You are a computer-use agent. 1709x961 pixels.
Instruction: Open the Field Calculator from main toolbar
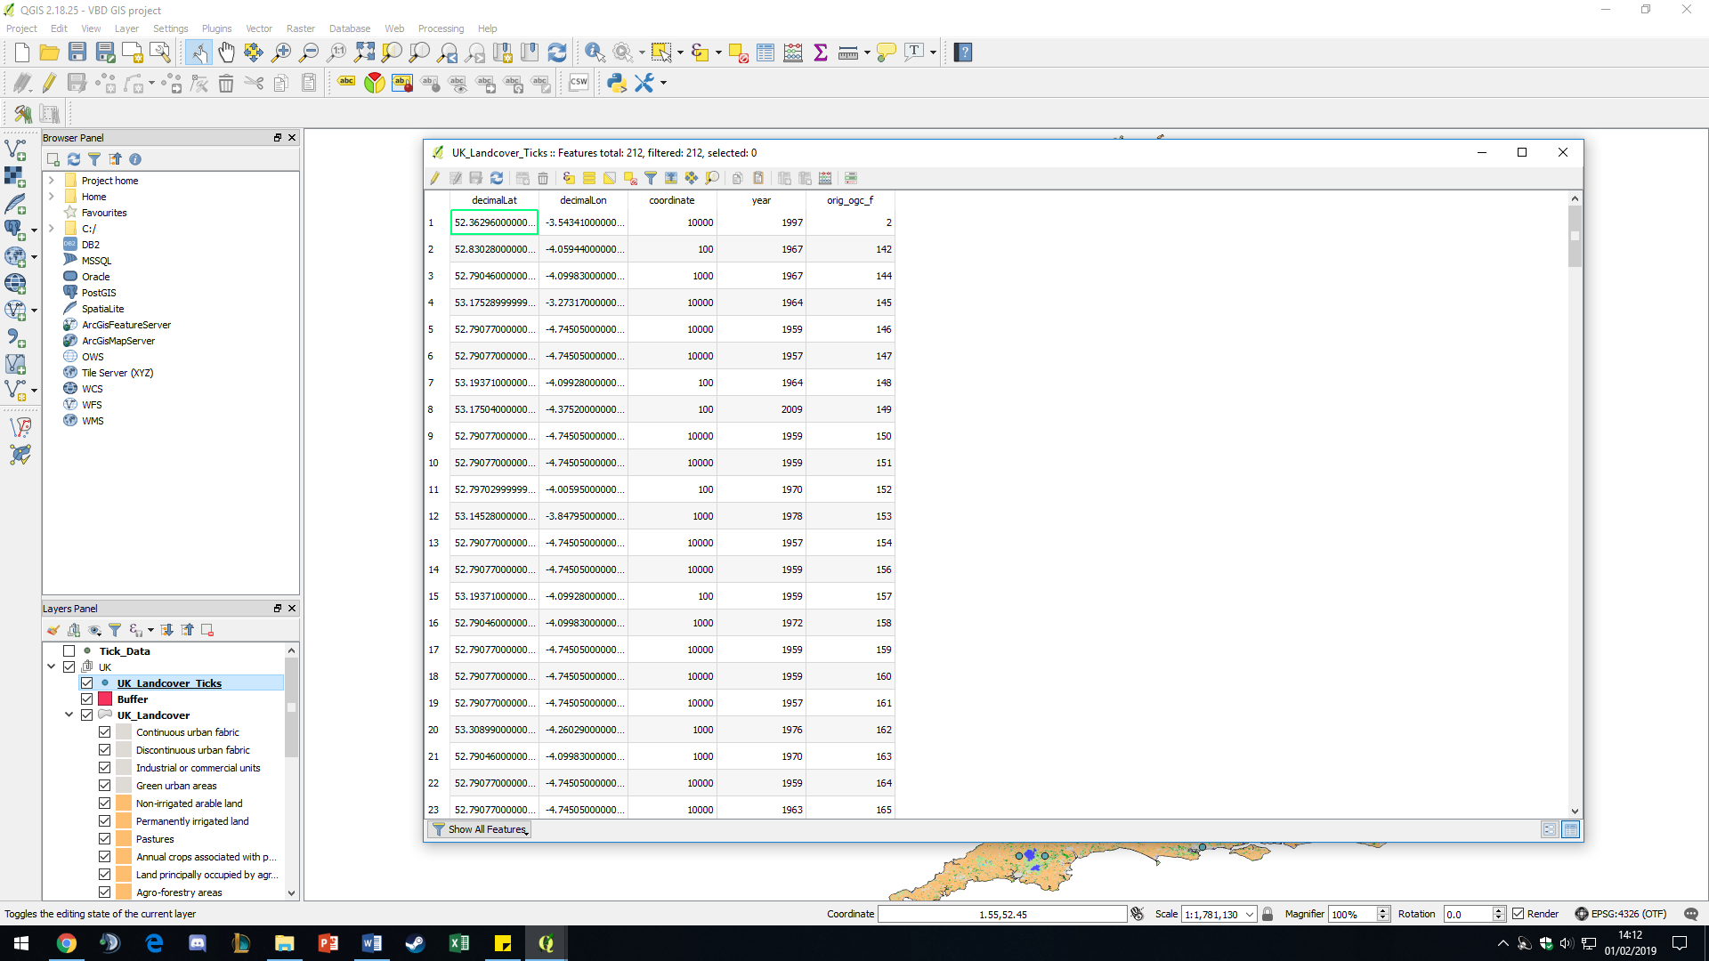pyautogui.click(x=793, y=52)
